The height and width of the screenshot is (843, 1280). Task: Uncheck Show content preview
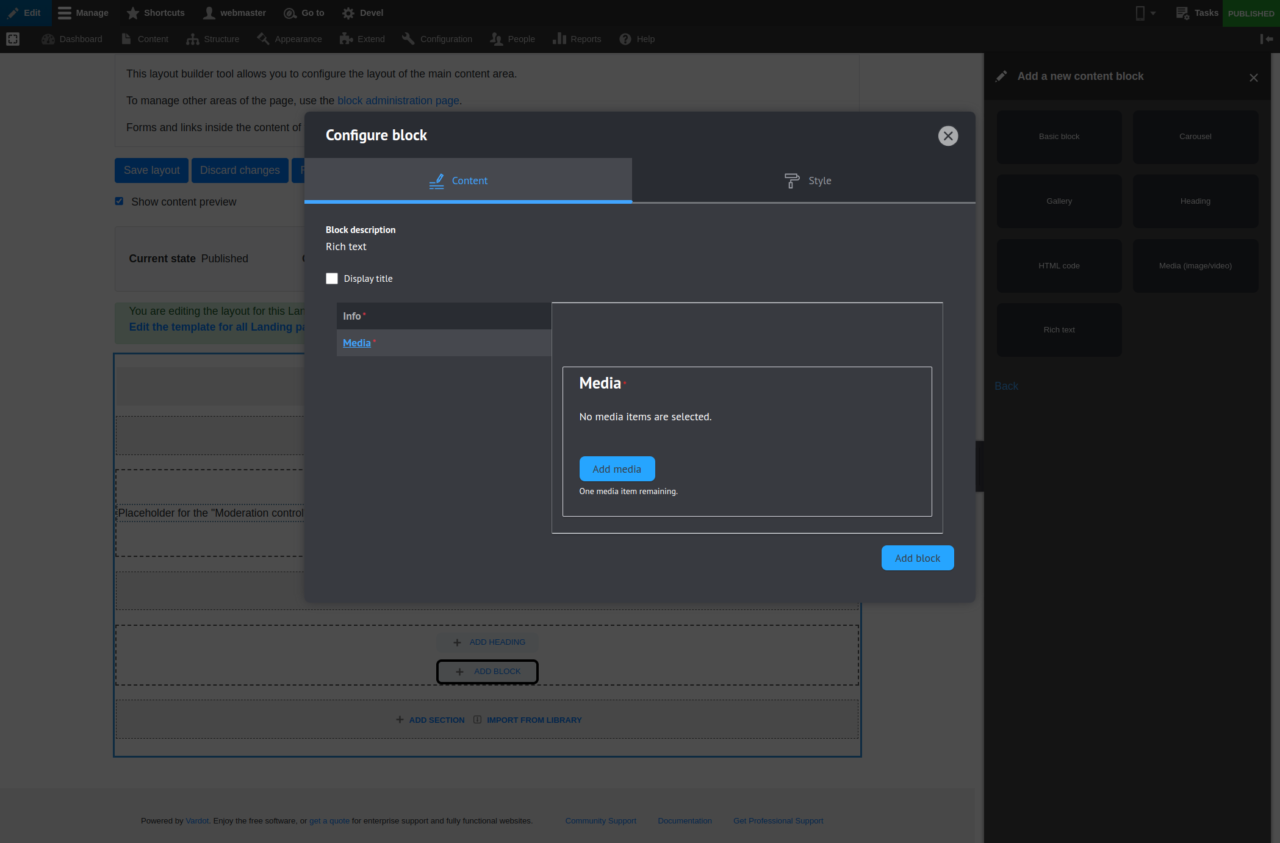(x=120, y=201)
